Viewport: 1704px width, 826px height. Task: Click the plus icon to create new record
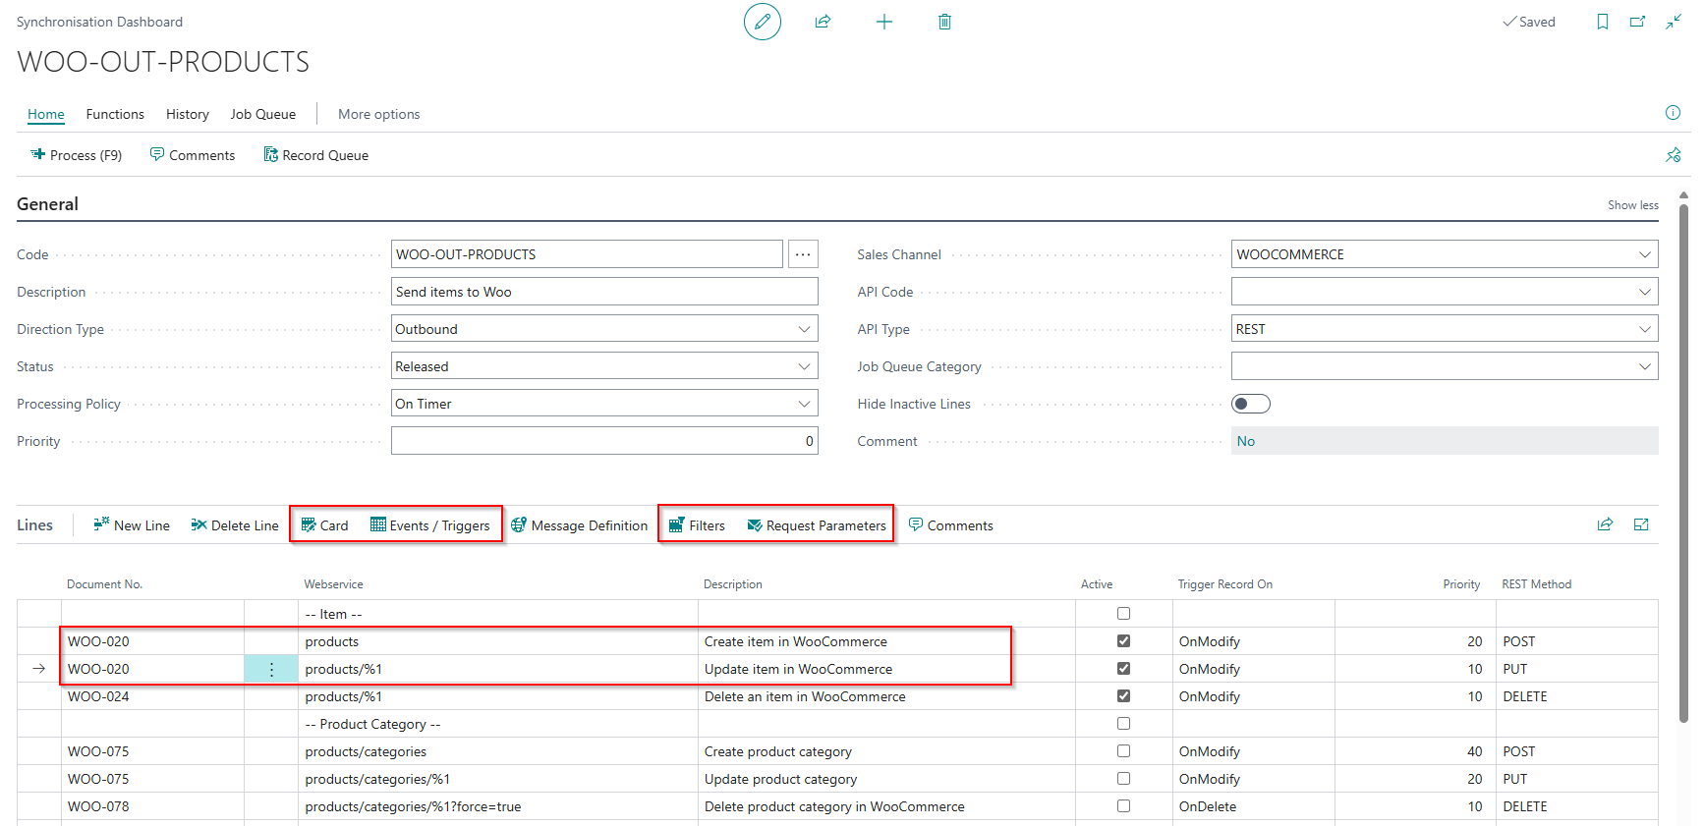(x=884, y=22)
